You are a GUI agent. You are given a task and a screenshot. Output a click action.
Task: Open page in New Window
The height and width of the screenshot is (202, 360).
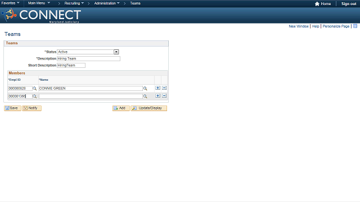[x=299, y=26]
